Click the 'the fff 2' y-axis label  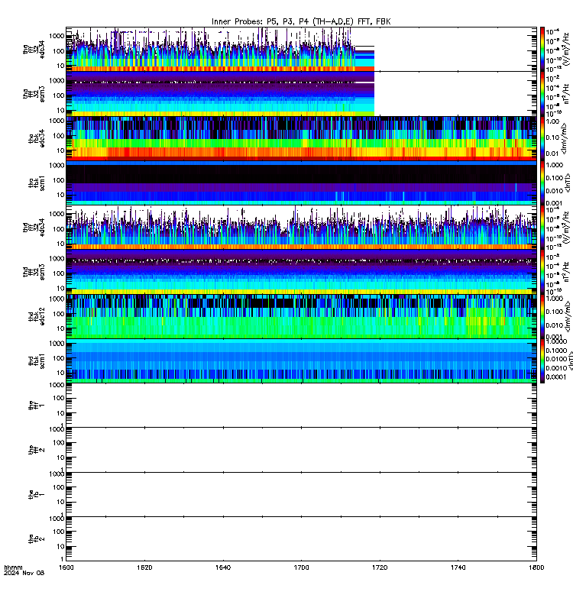click(x=37, y=450)
